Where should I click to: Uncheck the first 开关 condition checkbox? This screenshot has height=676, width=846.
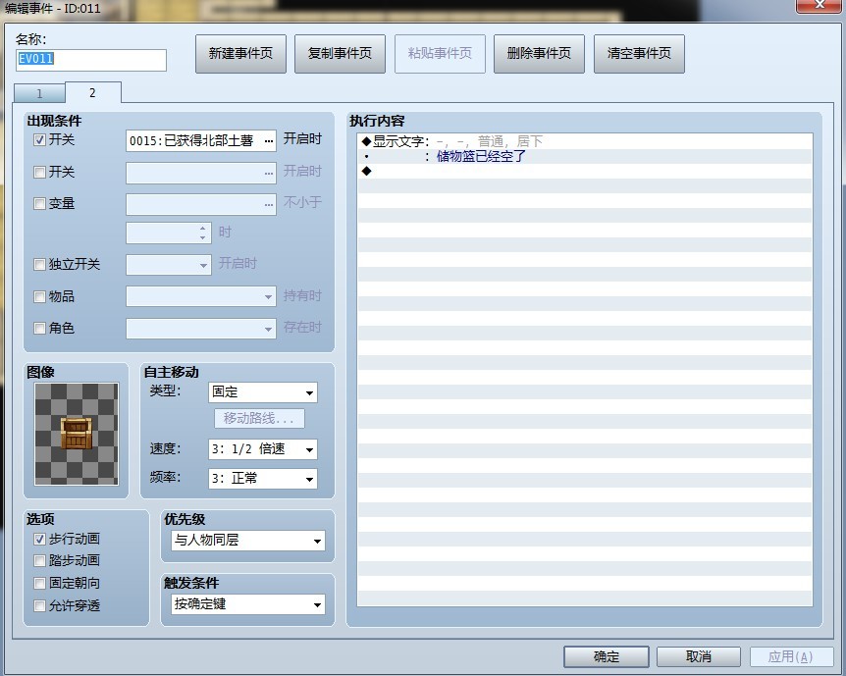[x=39, y=140]
